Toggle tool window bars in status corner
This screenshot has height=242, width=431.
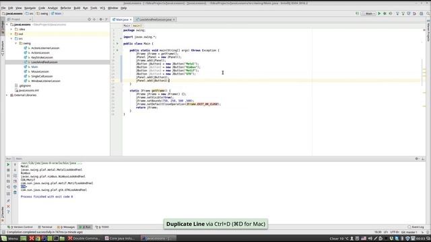pos(3,232)
